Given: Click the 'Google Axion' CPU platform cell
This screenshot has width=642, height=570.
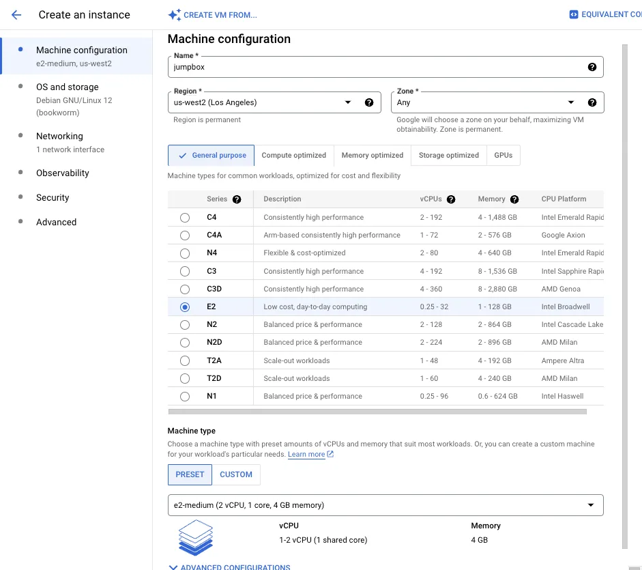Looking at the screenshot, I should 563,236.
